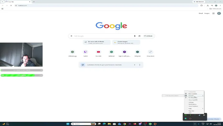The image size is (223, 126).
Task: Click the Customize Chrome promo arrow
Action: [x=135, y=65]
